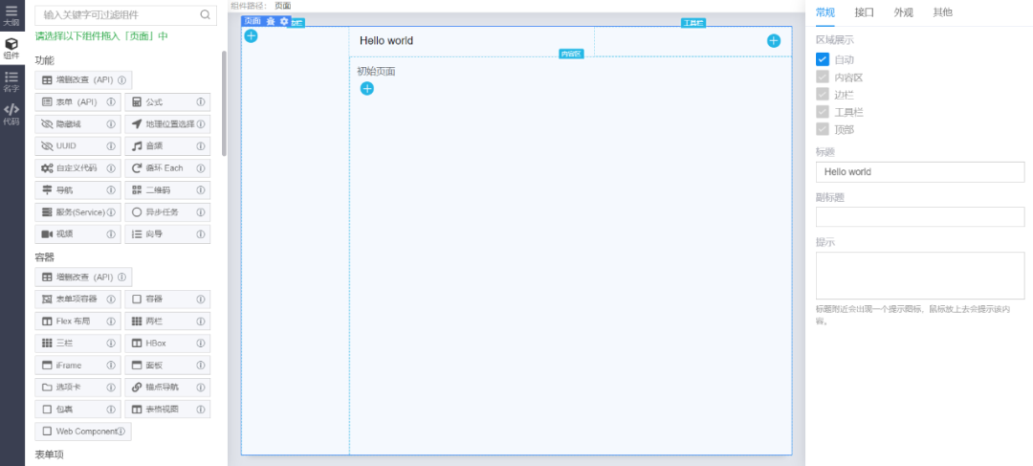Show info for 公式 component
The image size is (1033, 466).
200,102
